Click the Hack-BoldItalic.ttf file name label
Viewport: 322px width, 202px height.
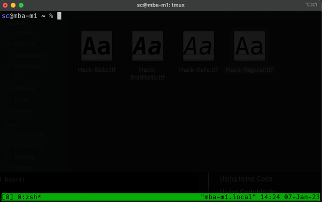pos(148,73)
